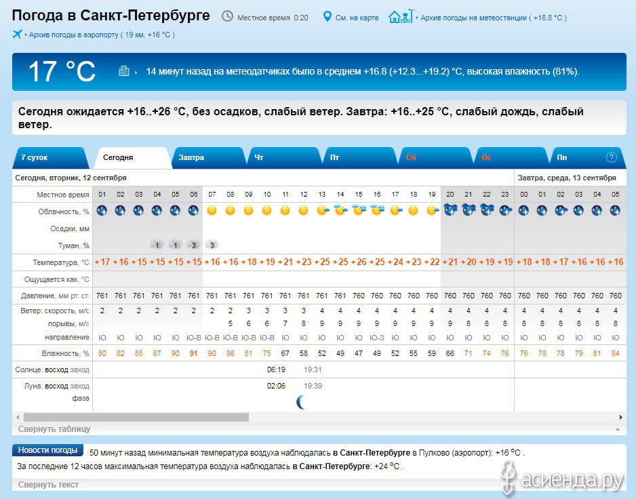The width and height of the screenshot is (636, 499).
Task: Click the scrollbar right arrow
Action: click(621, 417)
